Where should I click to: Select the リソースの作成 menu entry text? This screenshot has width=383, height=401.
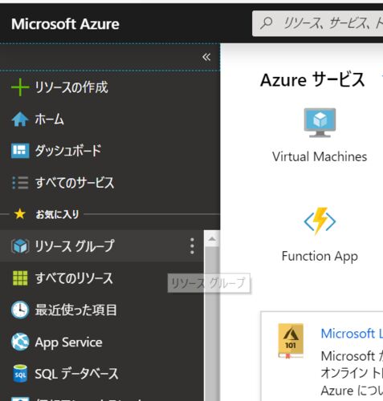pyautogui.click(x=71, y=87)
